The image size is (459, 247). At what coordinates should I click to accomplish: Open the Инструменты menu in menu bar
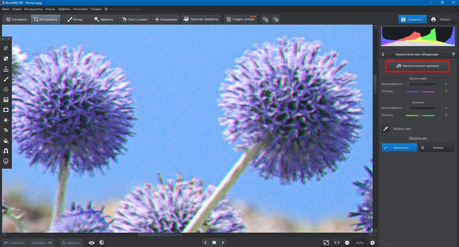point(34,9)
